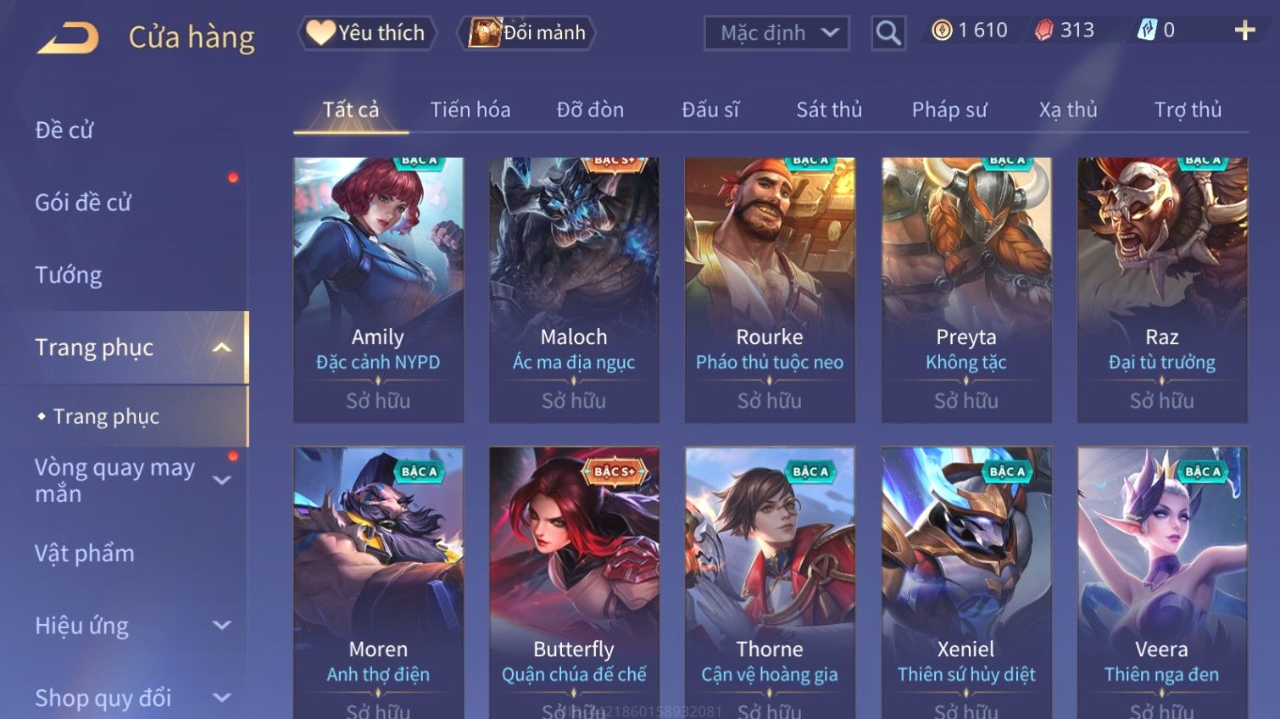1280x719 pixels.
Task: Switch to the Tiến hóa tab
Action: point(470,109)
